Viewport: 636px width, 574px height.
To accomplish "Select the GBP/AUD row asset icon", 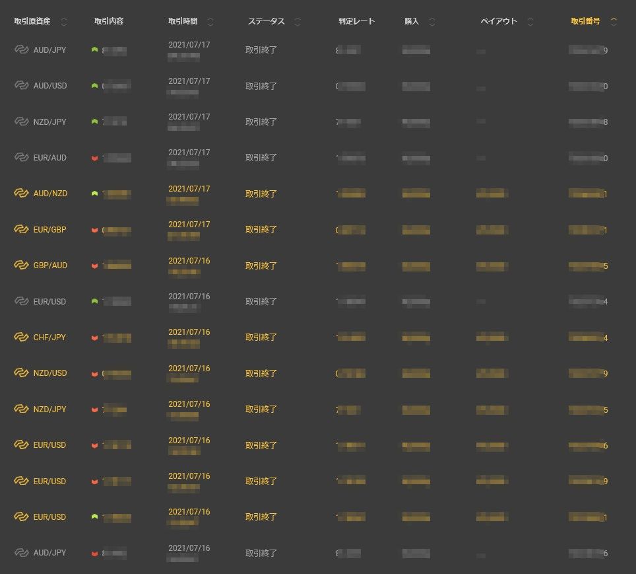I will [21, 266].
